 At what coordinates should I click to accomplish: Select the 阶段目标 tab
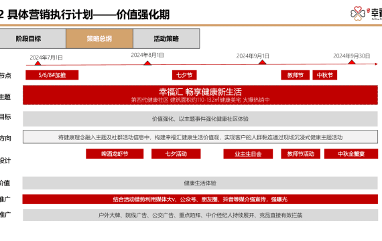tap(32, 38)
